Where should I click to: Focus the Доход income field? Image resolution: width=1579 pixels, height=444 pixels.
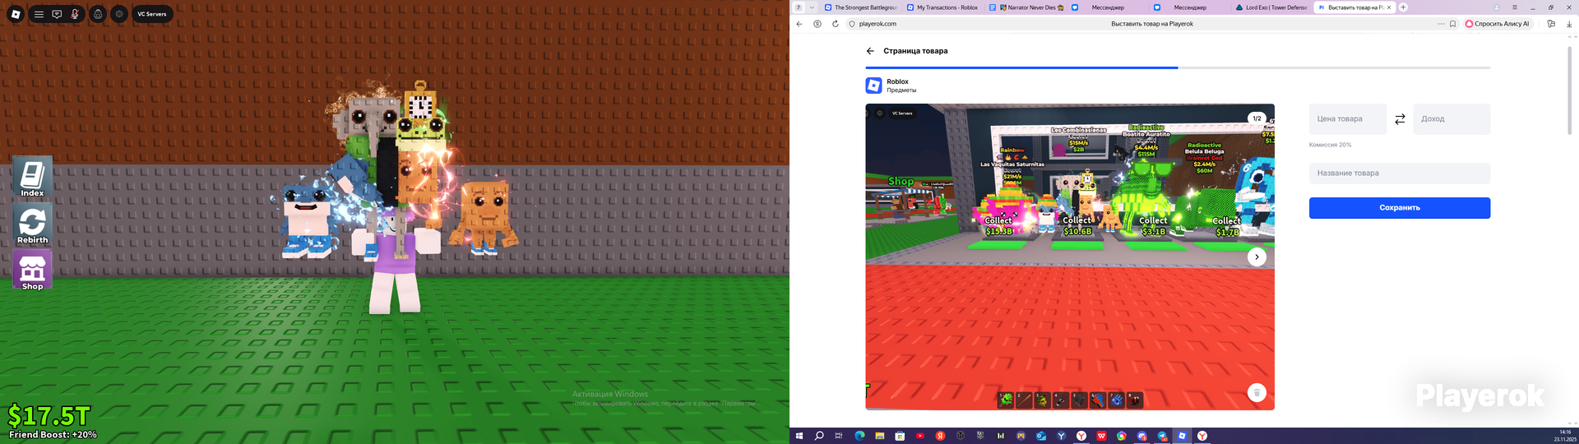coord(1452,119)
